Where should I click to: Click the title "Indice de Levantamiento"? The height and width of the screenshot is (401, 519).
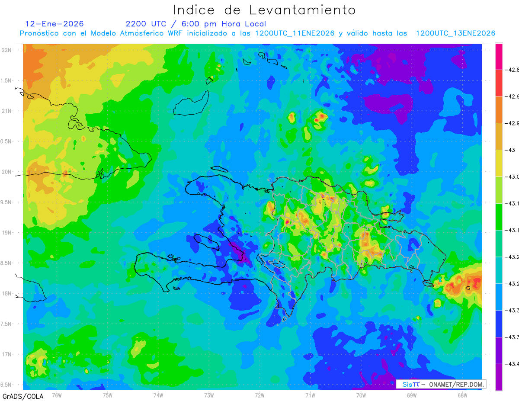264,10
